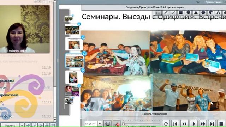Click the eraser icon in chat toolbar
The image size is (226, 127).
point(28,125)
